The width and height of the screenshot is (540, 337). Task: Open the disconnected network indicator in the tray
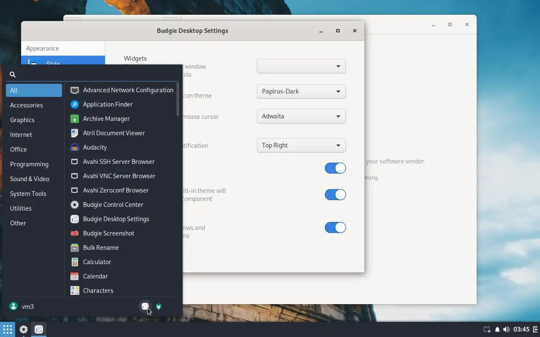(487, 329)
